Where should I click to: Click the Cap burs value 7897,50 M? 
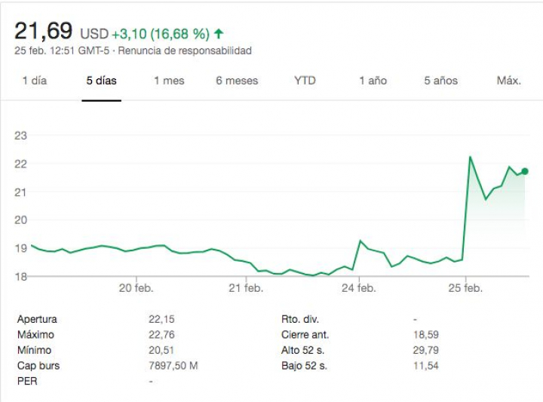pyautogui.click(x=173, y=366)
